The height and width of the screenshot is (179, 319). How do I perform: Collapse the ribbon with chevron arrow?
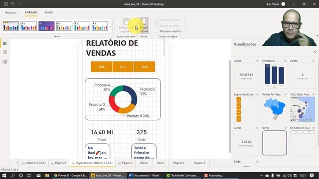(317, 36)
